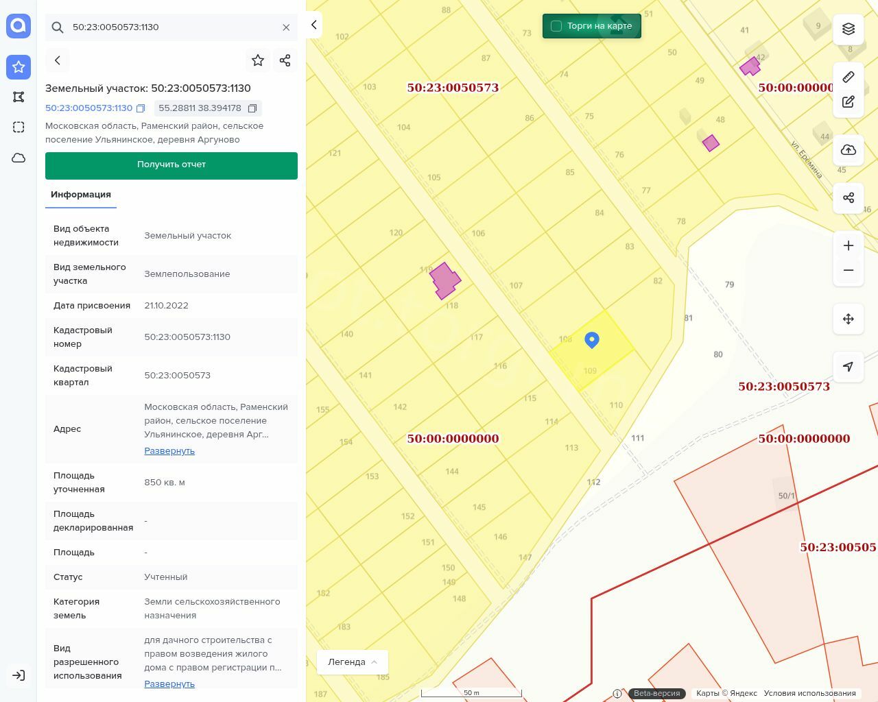
Task: Expand the Легенда map legend
Action: point(352,662)
